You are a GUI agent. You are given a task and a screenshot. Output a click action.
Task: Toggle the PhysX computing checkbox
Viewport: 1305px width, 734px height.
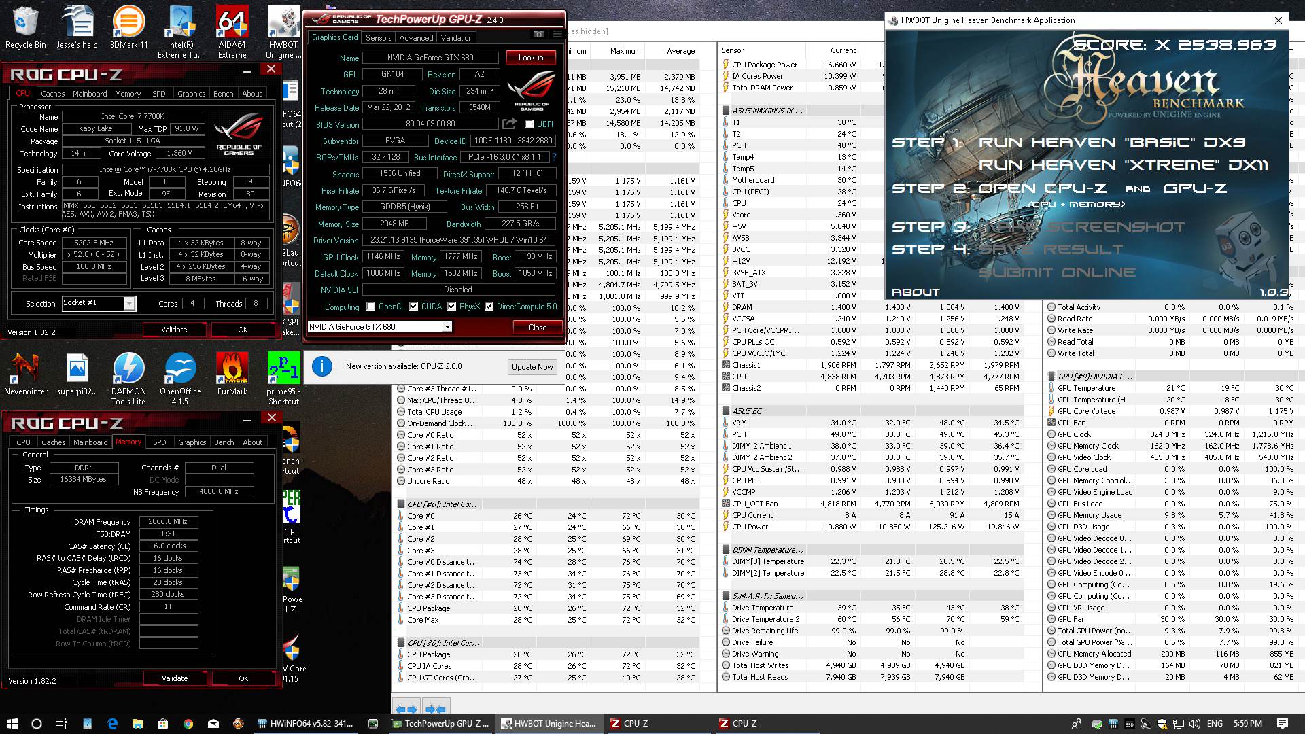point(451,307)
